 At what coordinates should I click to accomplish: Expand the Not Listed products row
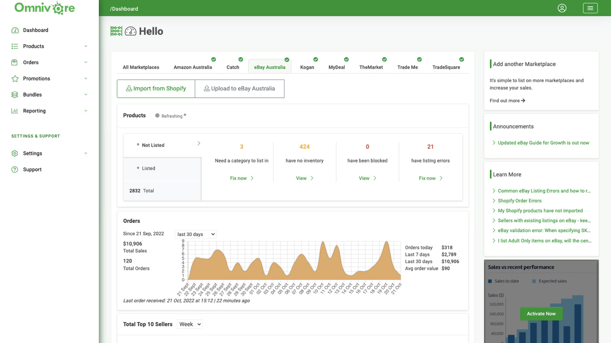click(x=199, y=144)
